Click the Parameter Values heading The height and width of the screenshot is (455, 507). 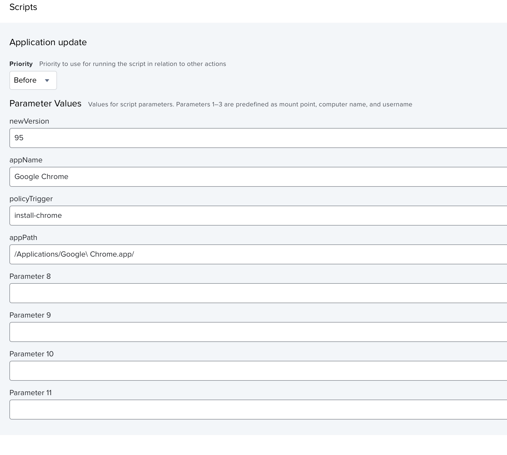[45, 104]
